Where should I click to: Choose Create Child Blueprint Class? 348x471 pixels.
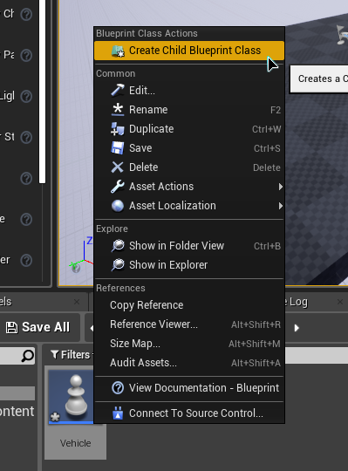189,51
